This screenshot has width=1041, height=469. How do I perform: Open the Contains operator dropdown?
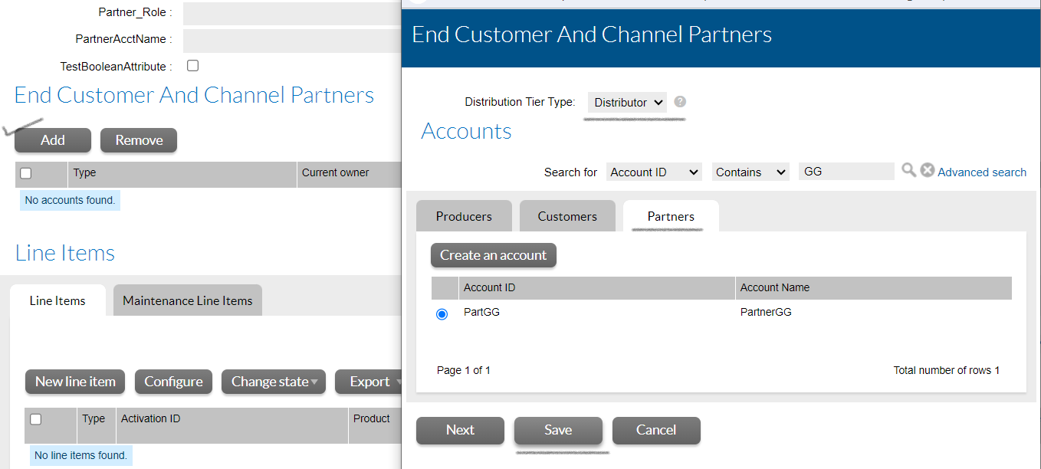[750, 172]
